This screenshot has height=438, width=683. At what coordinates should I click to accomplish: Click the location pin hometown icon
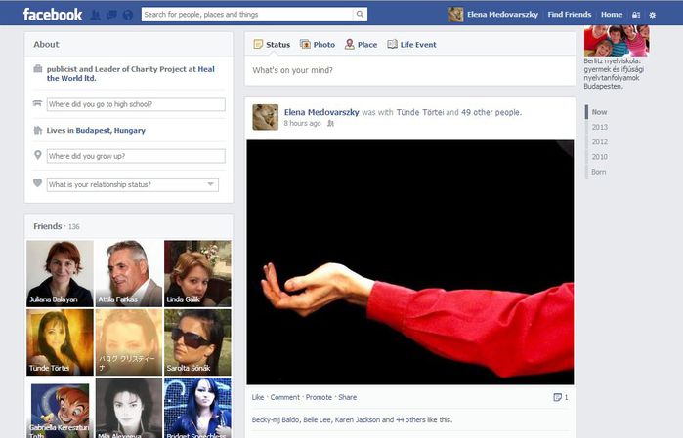click(x=38, y=155)
